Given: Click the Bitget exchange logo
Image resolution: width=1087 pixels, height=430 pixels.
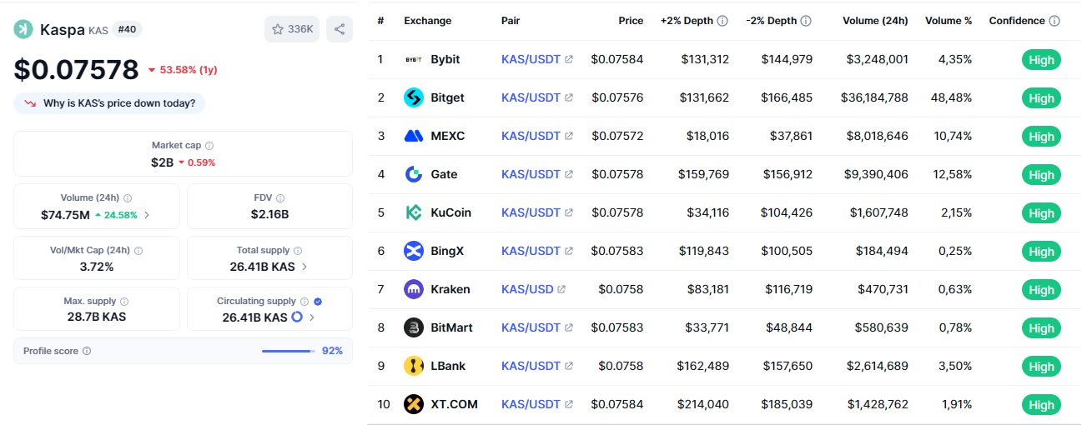Looking at the screenshot, I should tap(414, 98).
